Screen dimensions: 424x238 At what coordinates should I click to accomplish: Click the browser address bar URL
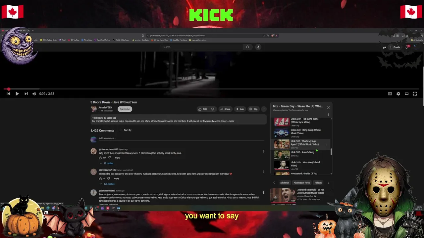point(178,36)
